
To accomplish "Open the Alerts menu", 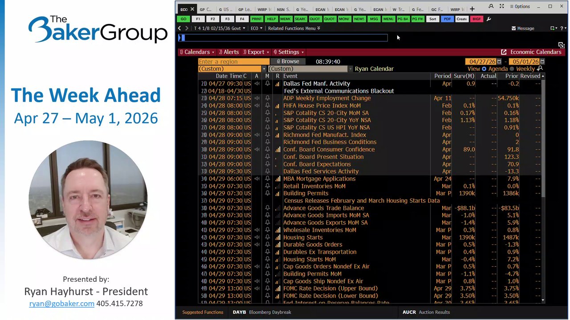I will click(x=228, y=52).
